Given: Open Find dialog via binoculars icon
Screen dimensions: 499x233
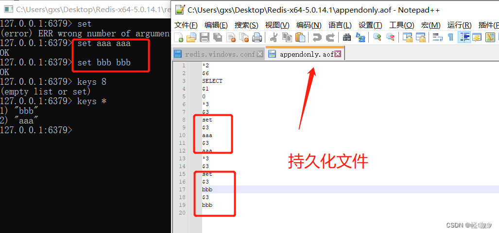Looking at the screenshot, I should pyautogui.click(x=347, y=37).
